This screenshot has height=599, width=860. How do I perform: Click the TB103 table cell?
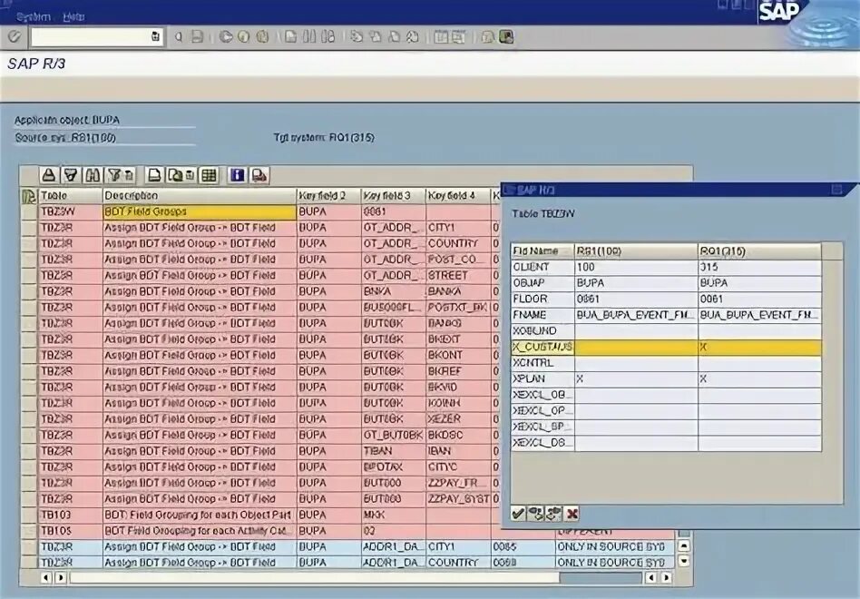70,516
